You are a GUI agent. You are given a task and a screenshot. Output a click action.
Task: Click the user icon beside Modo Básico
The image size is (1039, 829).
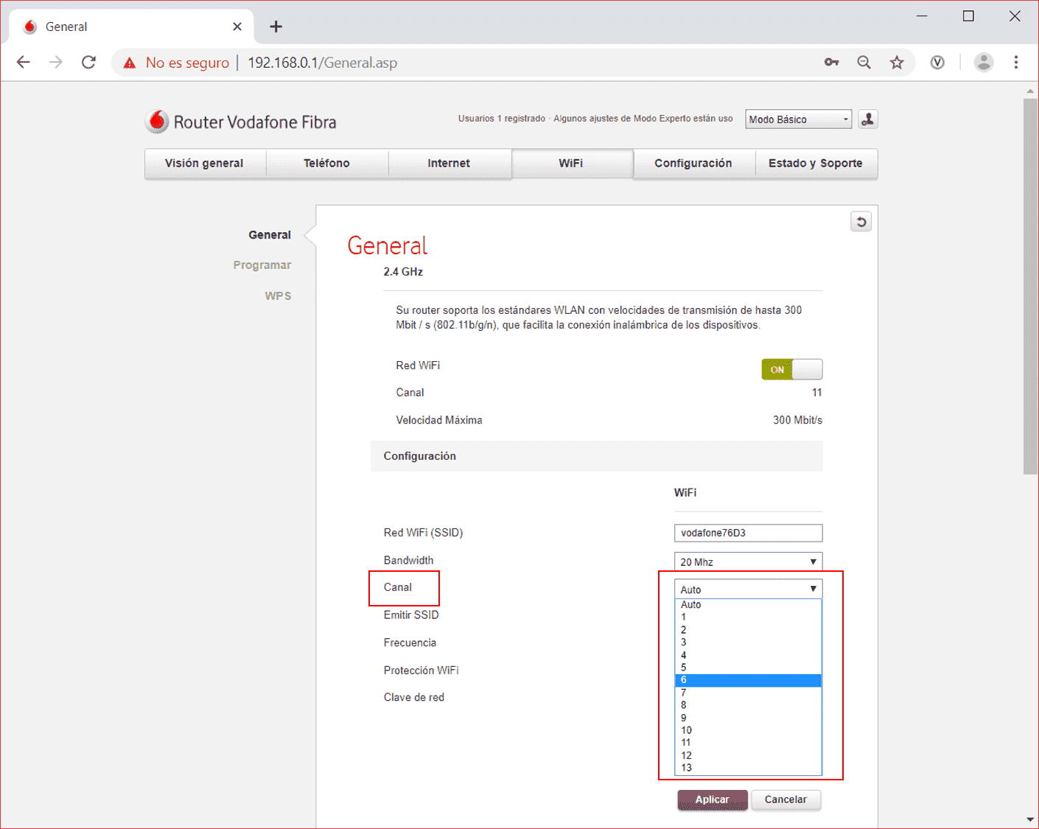(867, 119)
